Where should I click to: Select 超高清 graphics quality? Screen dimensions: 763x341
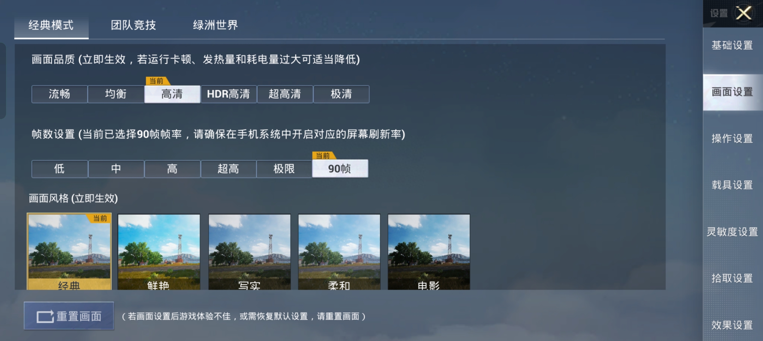[x=285, y=94]
